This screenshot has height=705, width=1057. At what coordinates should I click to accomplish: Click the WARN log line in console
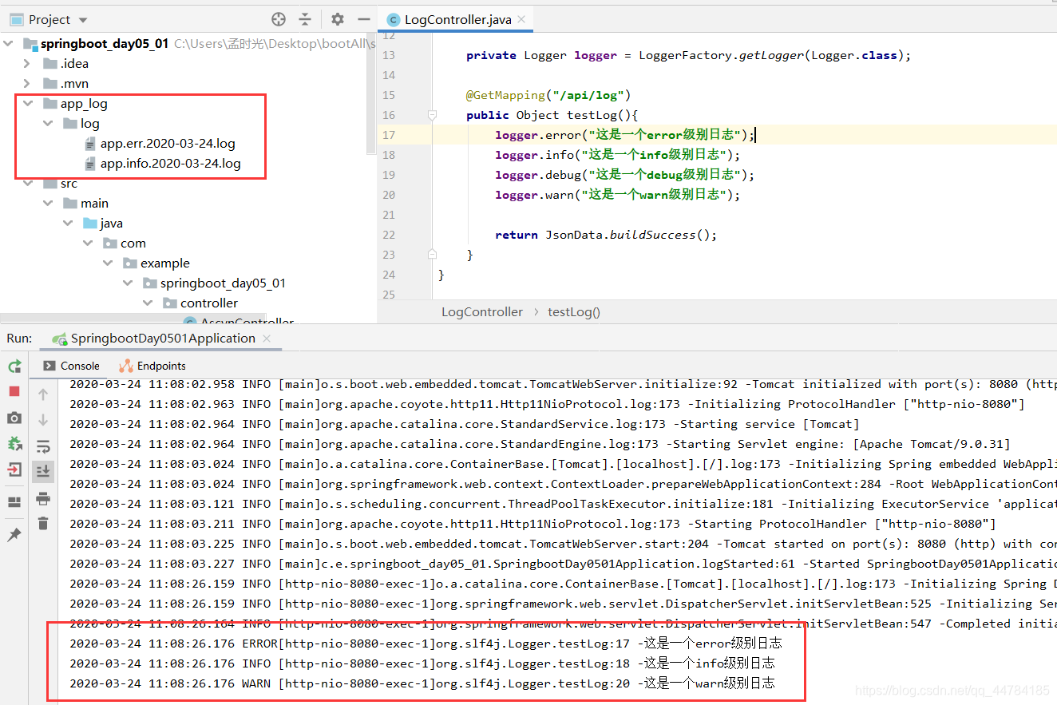click(422, 683)
